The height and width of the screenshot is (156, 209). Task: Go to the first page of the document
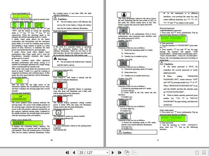pos(67,153)
